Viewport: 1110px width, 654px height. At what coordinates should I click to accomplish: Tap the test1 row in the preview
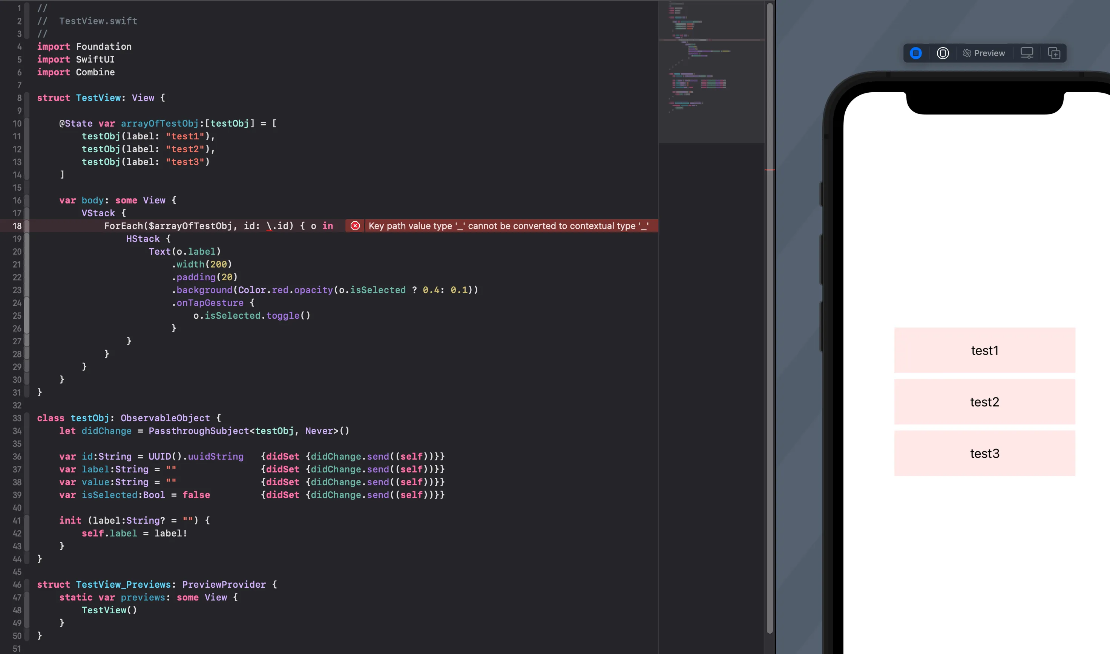(x=984, y=350)
